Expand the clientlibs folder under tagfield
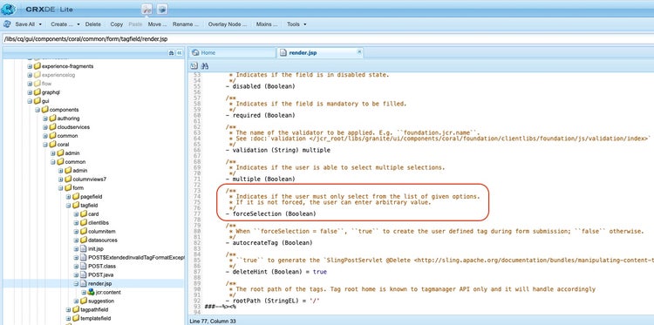Viewport: 654px width, 325px height. click(x=77, y=223)
